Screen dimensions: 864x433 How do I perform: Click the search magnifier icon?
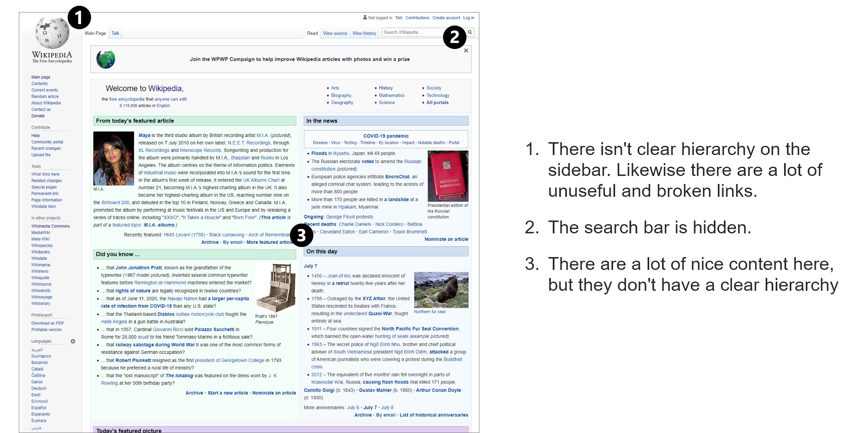470,32
